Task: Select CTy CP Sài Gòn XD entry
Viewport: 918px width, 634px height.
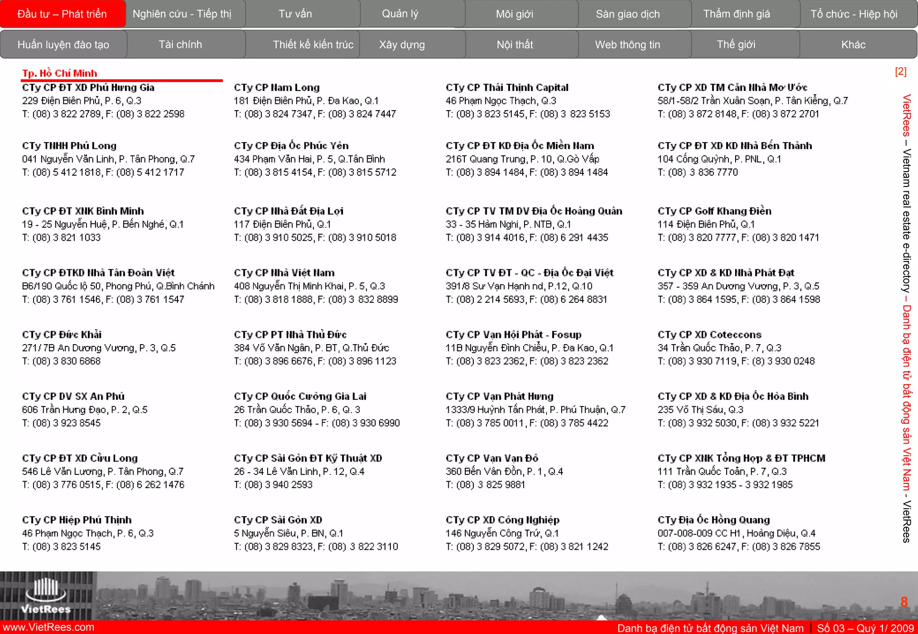Action: (278, 520)
